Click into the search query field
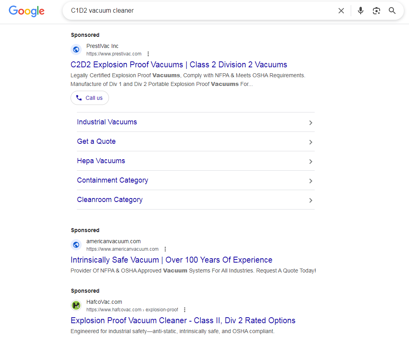Image resolution: width=409 pixels, height=343 pixels. (x=198, y=11)
